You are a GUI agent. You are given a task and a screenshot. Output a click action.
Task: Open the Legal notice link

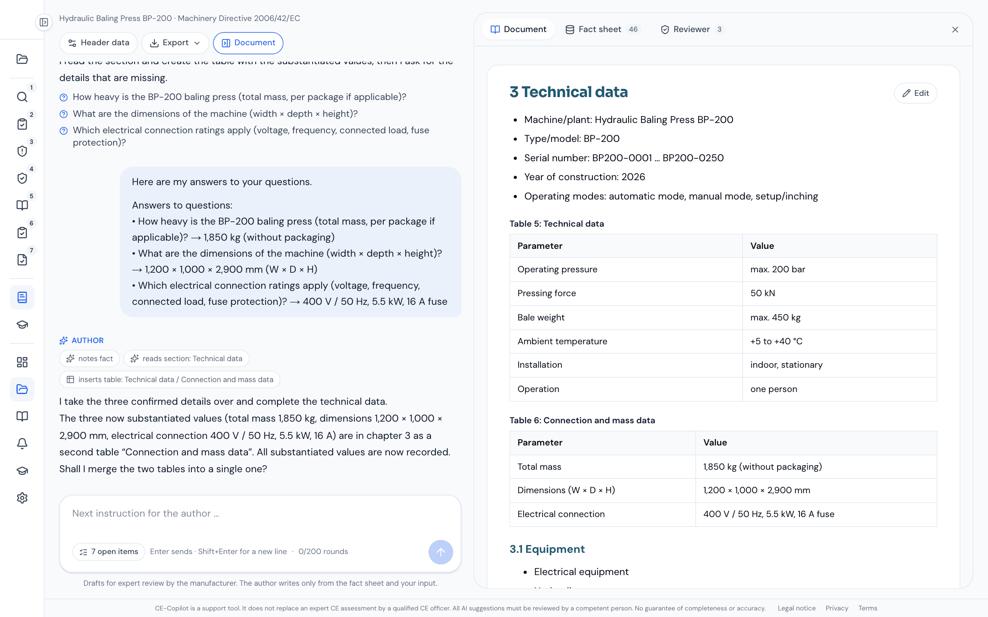coord(797,608)
